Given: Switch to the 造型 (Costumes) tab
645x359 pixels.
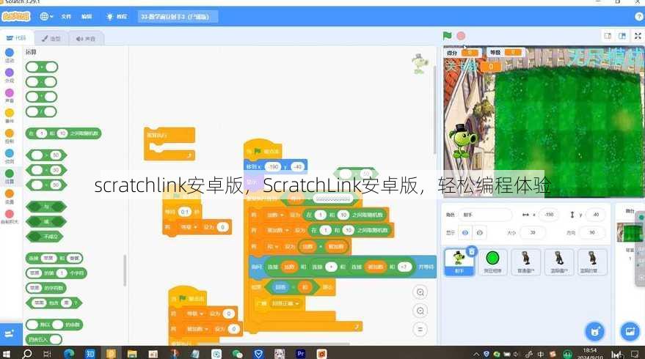Looking at the screenshot, I should [x=51, y=38].
